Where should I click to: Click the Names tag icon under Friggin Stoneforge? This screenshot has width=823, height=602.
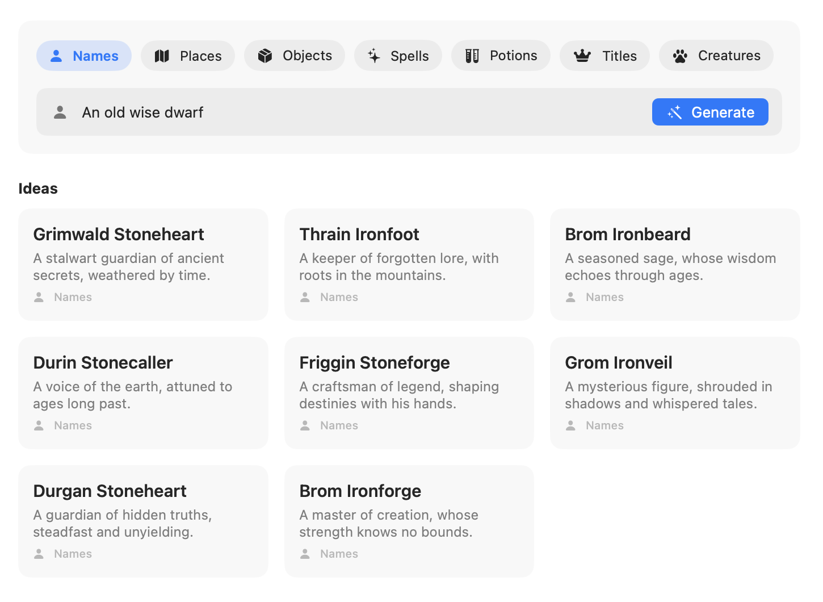point(305,425)
